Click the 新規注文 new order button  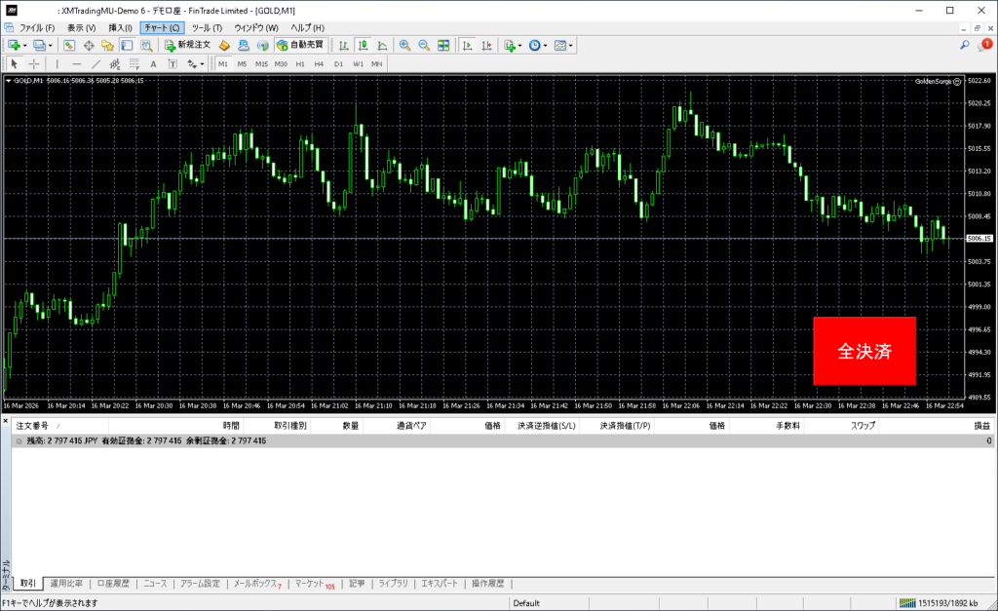tap(186, 45)
